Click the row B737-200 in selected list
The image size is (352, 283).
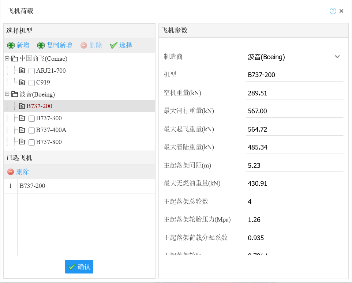[32, 186]
